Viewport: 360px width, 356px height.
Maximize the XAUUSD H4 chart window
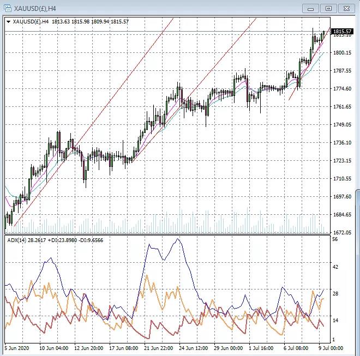(328, 9)
